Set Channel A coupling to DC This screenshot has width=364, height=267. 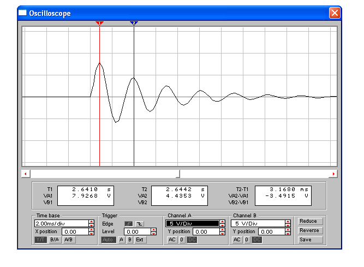tap(192, 240)
